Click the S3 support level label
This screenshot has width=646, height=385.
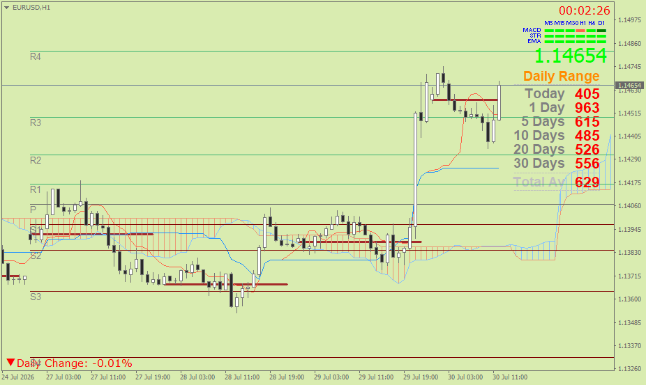click(36, 297)
